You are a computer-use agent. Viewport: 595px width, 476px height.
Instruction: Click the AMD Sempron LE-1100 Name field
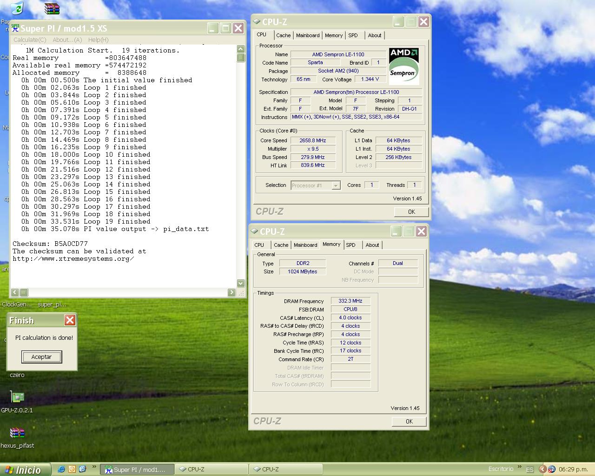(338, 54)
